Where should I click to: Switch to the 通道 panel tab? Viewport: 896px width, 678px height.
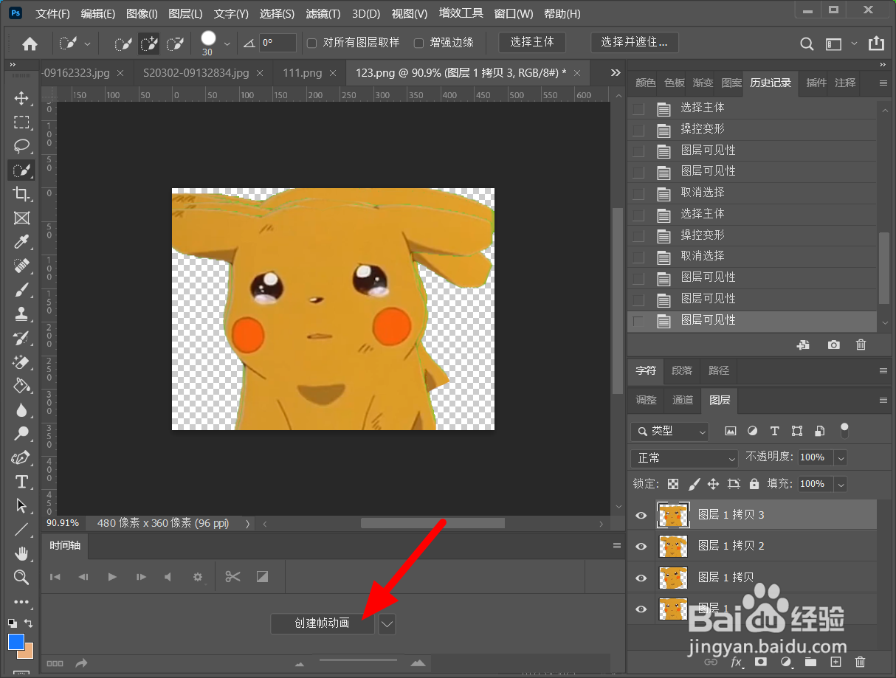click(x=683, y=400)
